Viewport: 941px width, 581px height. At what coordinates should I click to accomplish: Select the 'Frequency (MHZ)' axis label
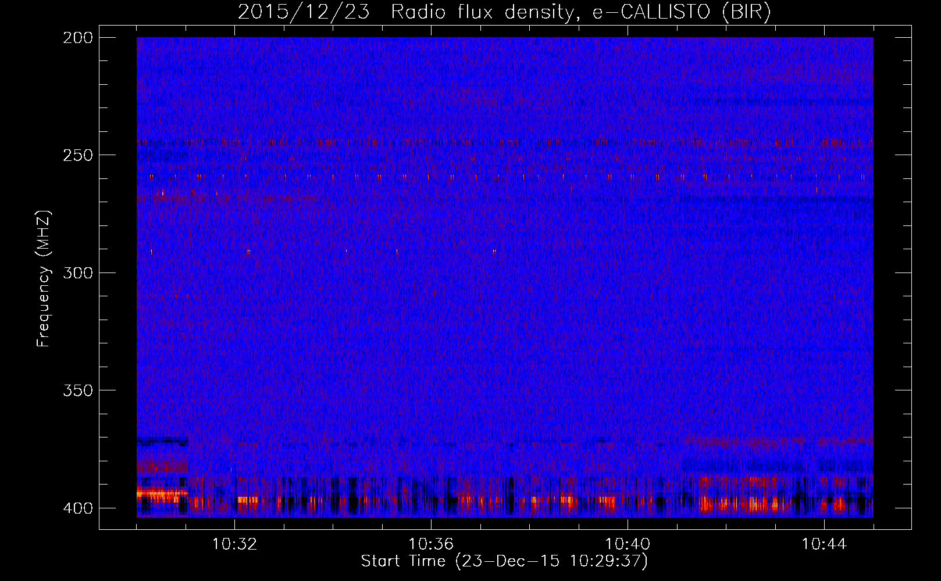pos(44,279)
